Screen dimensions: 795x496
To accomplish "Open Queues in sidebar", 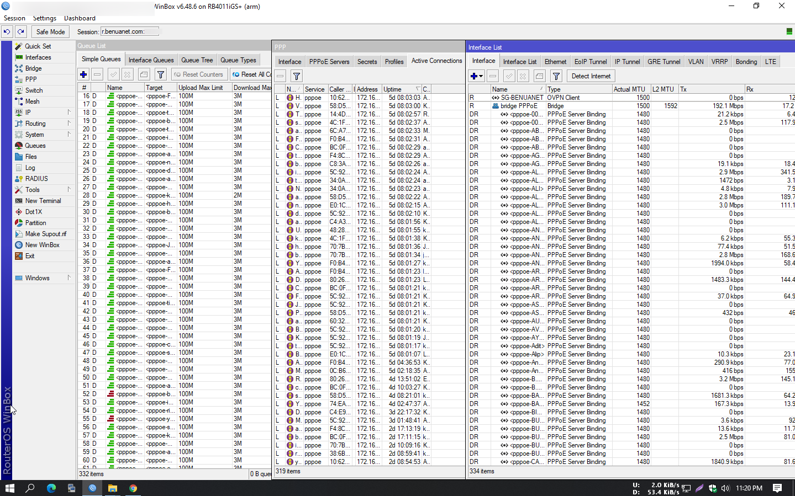I will click(35, 146).
